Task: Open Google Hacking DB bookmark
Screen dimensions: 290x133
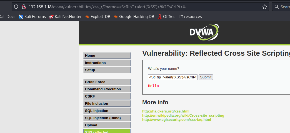Action: [134, 17]
